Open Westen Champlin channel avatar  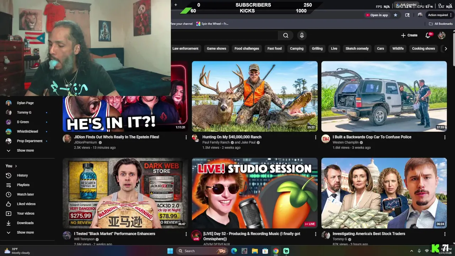click(326, 139)
